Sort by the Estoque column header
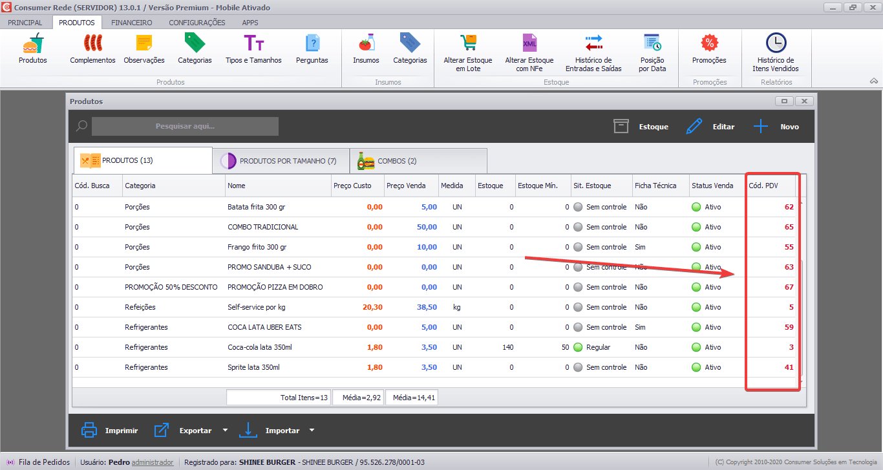The width and height of the screenshot is (883, 470). [495, 186]
